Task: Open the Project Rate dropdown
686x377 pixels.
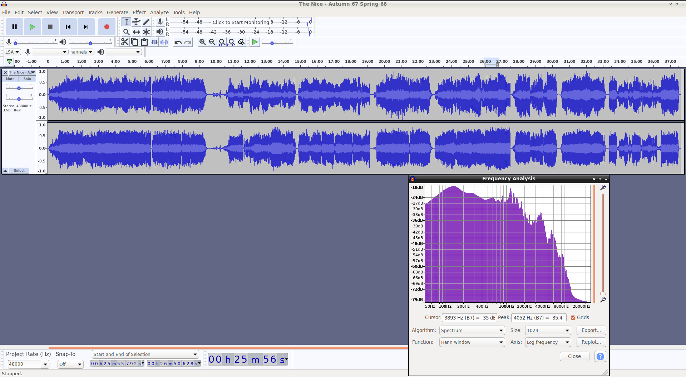Action: point(45,364)
